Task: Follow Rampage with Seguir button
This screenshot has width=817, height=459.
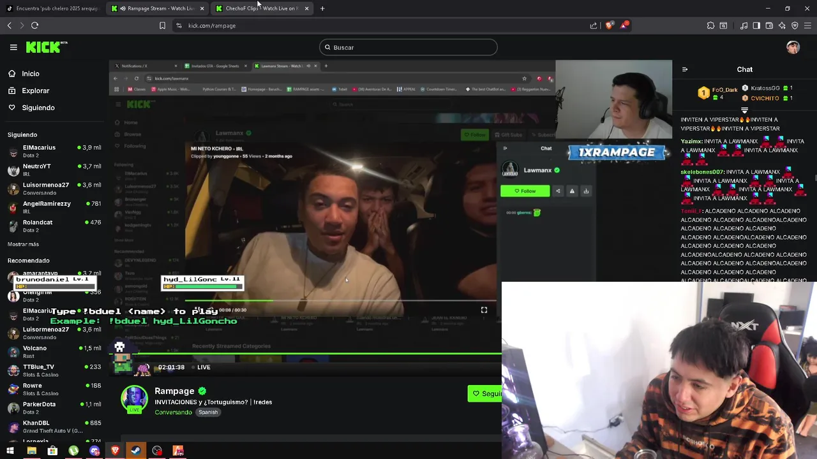Action: tap(485, 394)
